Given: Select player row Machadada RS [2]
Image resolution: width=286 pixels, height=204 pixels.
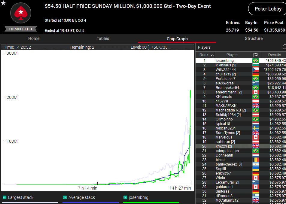Looking at the screenshot, I should click(x=241, y=110).
